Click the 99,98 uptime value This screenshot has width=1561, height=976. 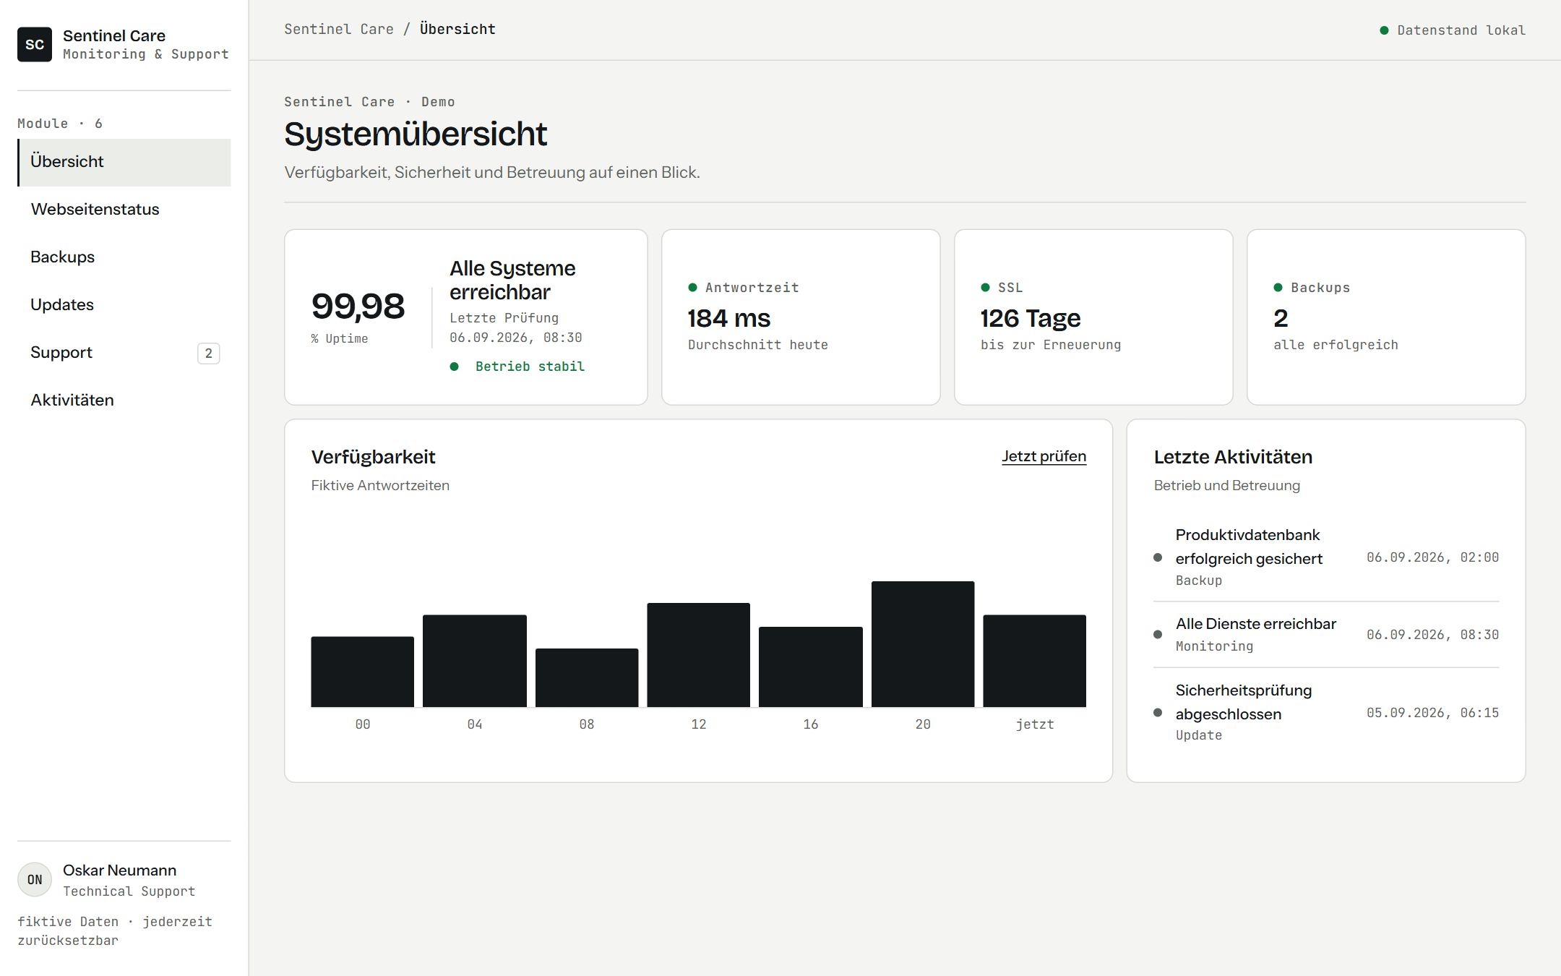[x=358, y=307]
